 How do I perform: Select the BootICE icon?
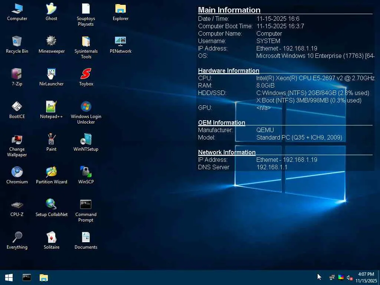click(17, 110)
